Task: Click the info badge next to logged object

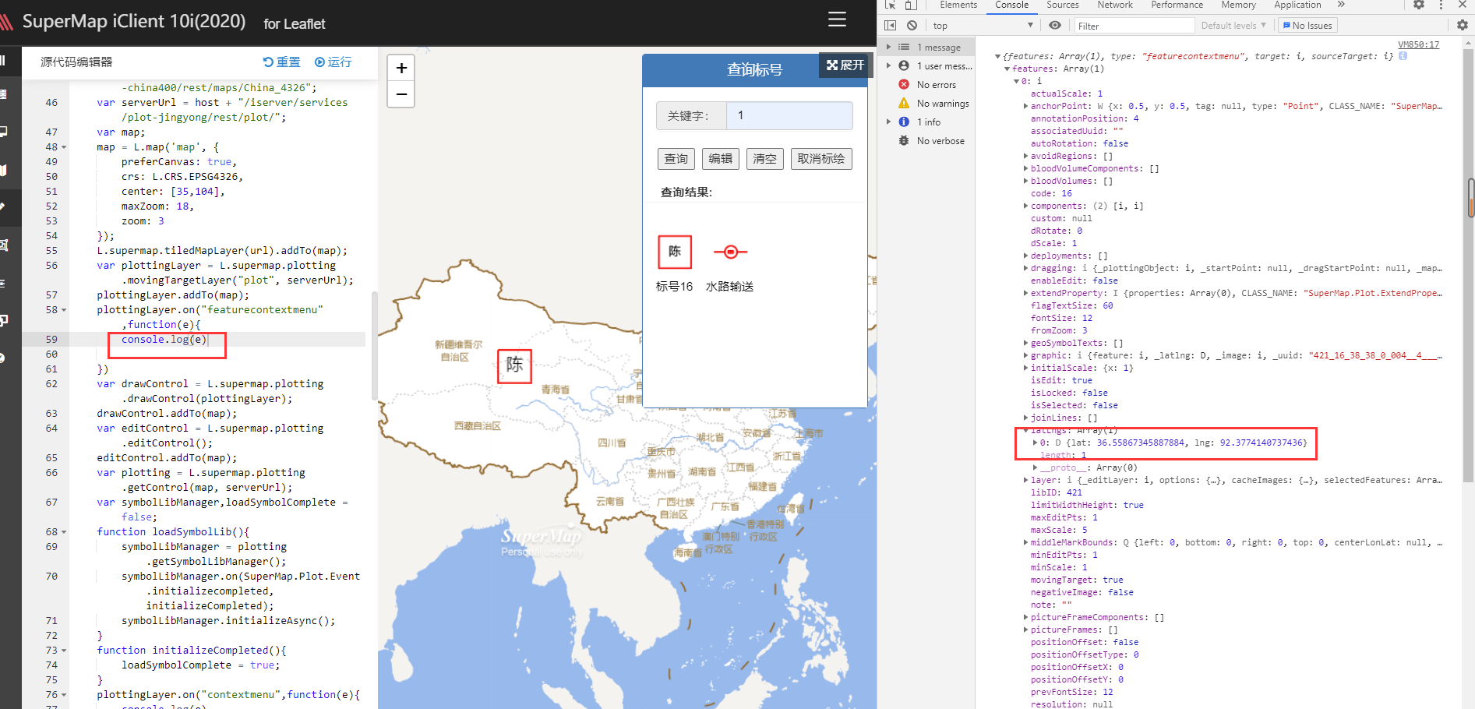Action: (x=1403, y=56)
